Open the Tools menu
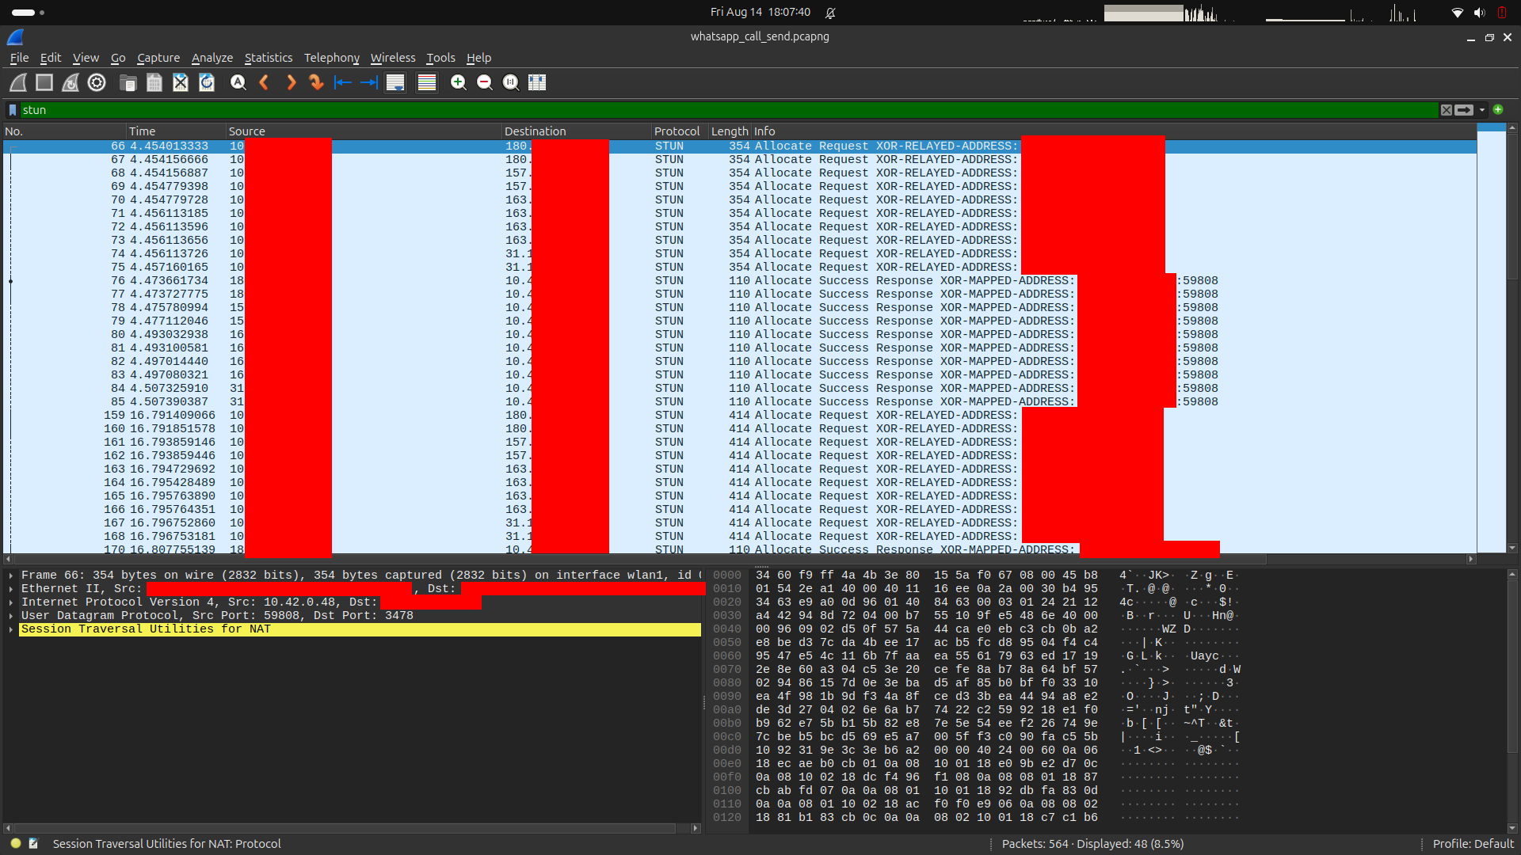1521x855 pixels. [440, 58]
